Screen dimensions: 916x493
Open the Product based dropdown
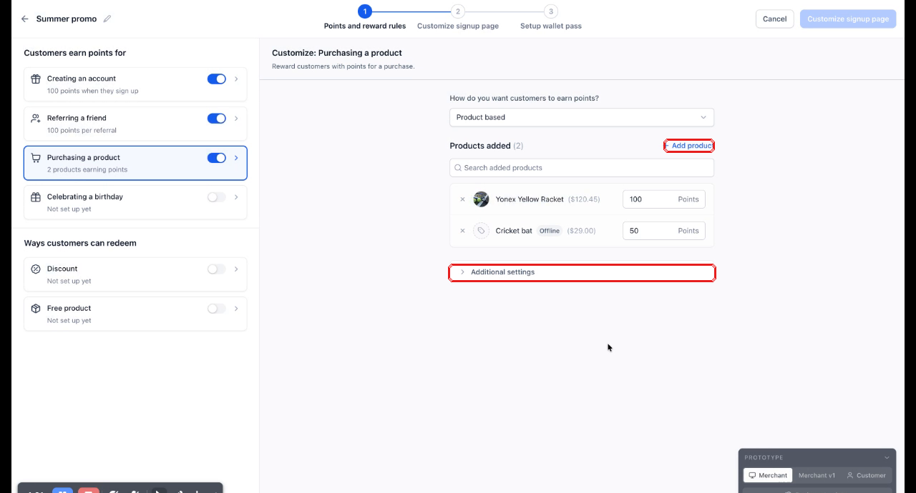pos(582,117)
